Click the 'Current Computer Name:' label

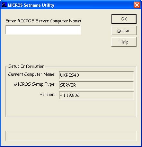pyautogui.click(x=32, y=74)
